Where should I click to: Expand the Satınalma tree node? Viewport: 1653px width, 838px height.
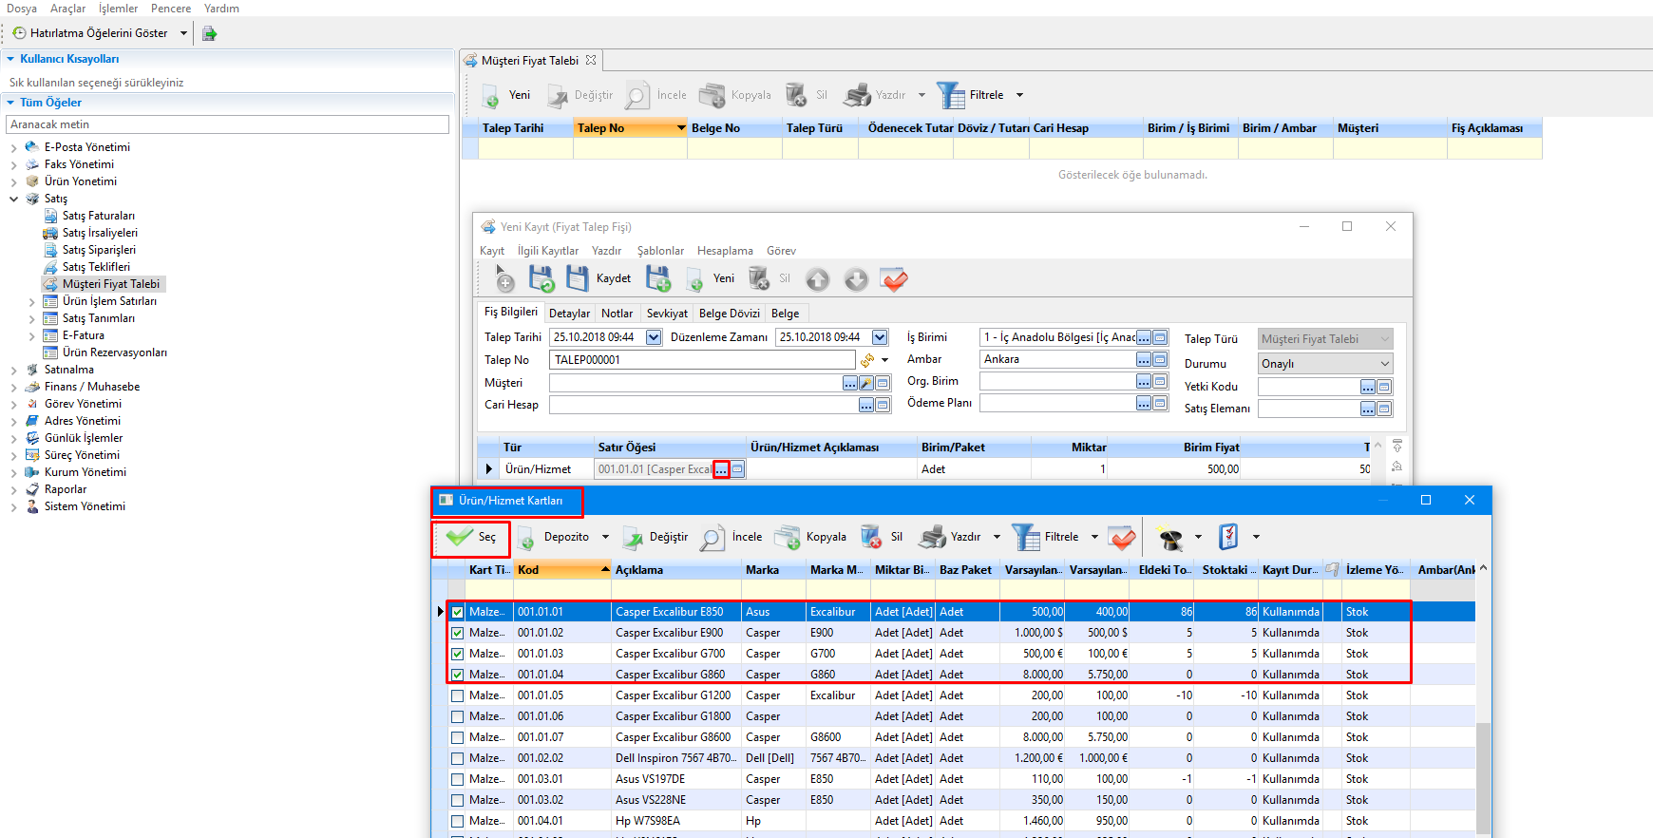pyautogui.click(x=13, y=371)
